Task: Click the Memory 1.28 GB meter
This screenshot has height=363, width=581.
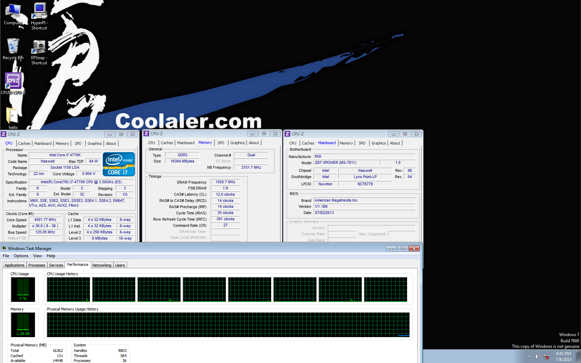Action: coord(23,325)
